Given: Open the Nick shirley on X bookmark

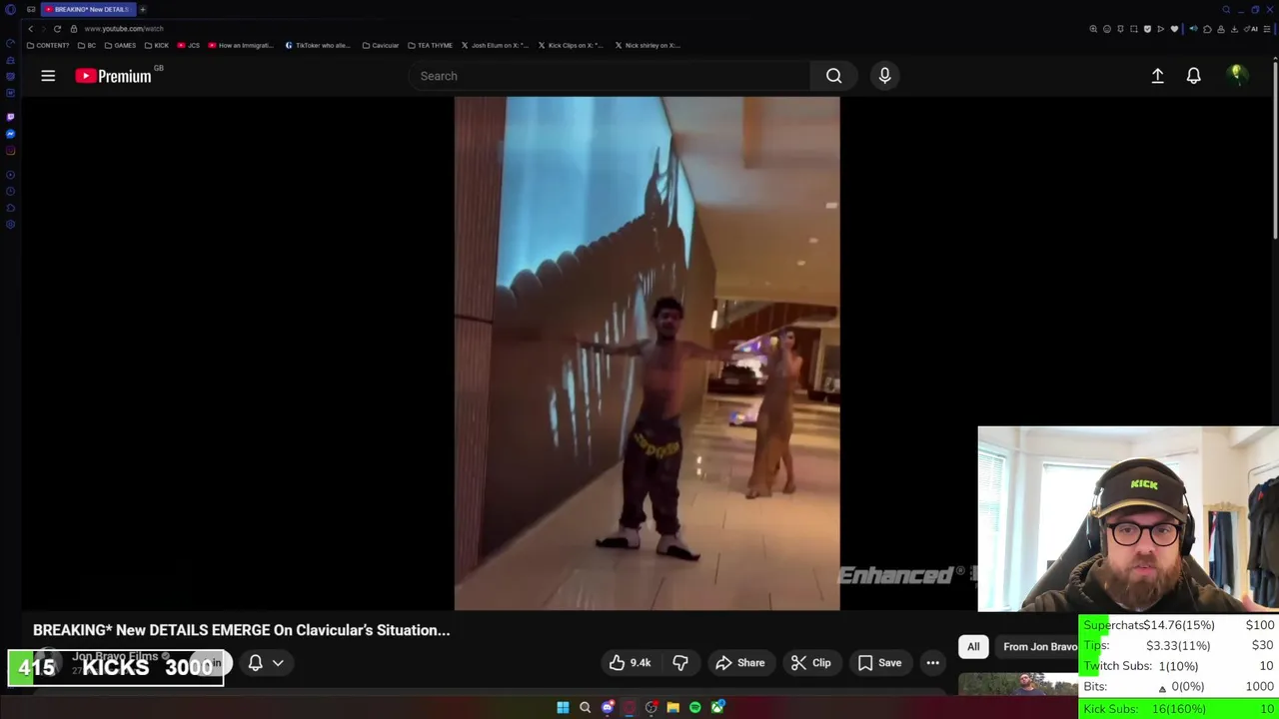Looking at the screenshot, I should click(647, 45).
